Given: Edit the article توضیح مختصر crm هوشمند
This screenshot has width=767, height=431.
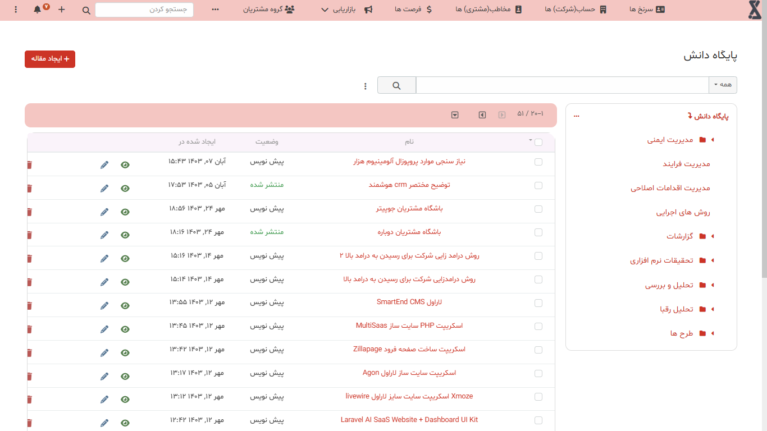Looking at the screenshot, I should [x=104, y=188].
